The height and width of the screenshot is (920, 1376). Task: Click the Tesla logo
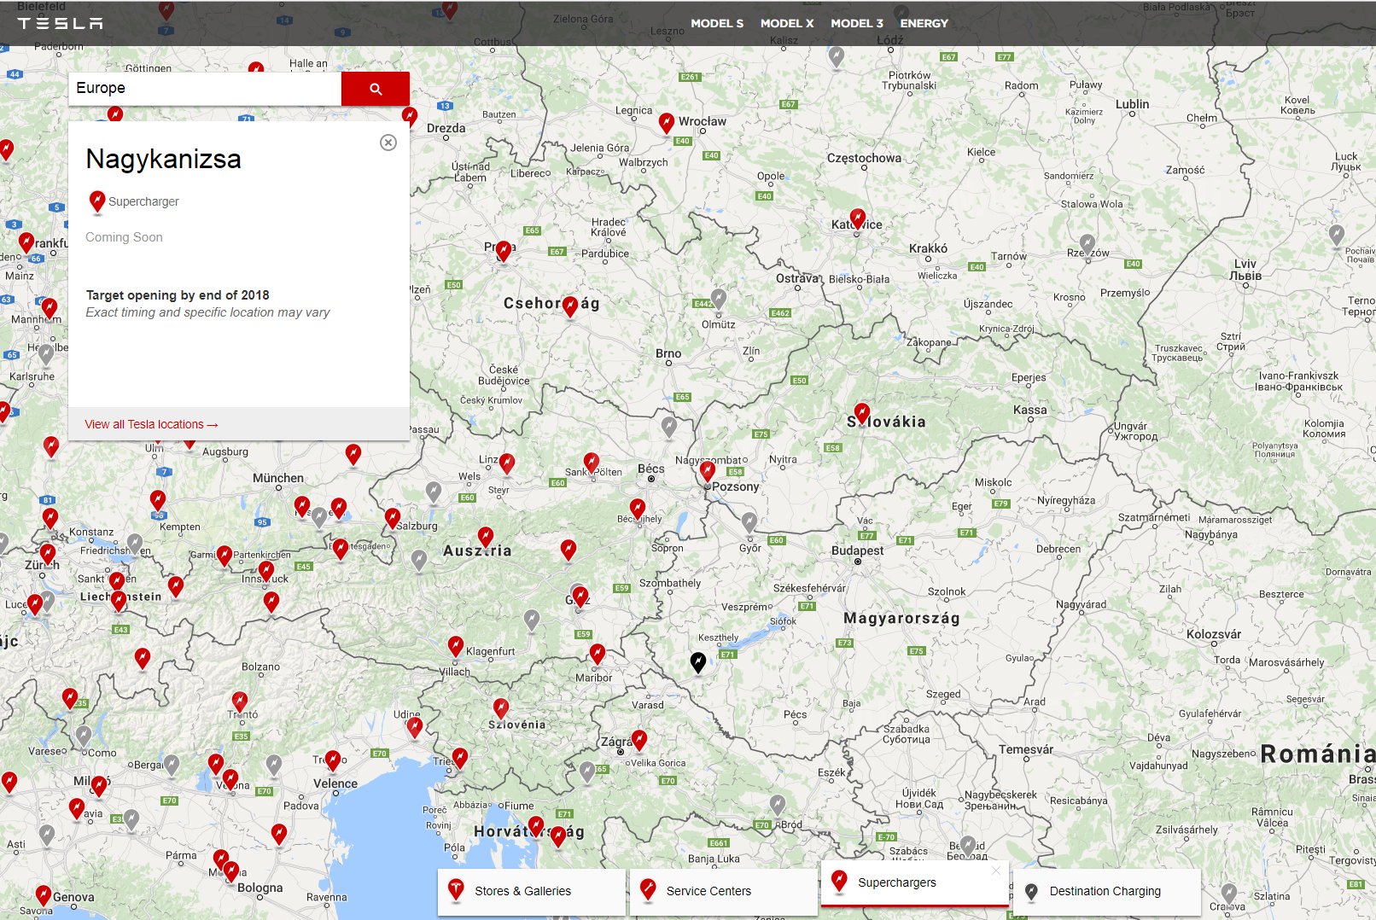tap(60, 23)
